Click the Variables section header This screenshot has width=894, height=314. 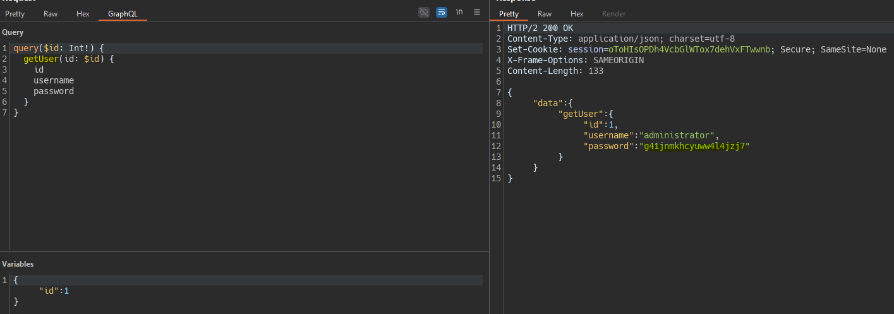tap(18, 264)
